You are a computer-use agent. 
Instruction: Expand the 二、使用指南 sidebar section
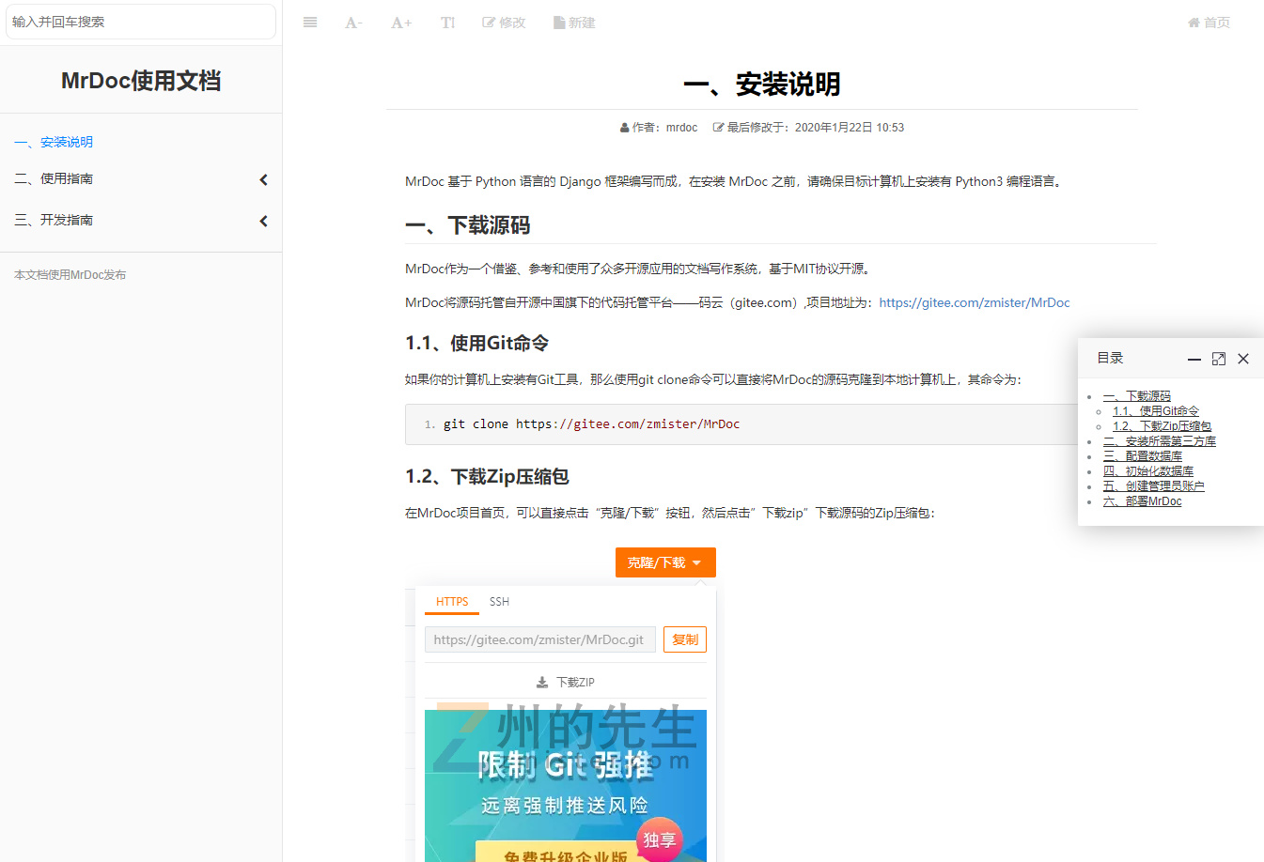click(263, 179)
